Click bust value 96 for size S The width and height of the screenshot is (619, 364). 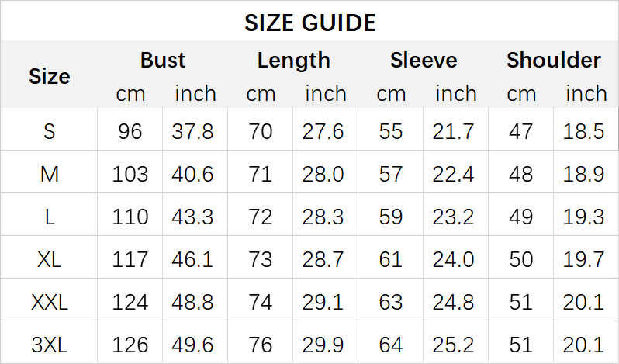[130, 132]
